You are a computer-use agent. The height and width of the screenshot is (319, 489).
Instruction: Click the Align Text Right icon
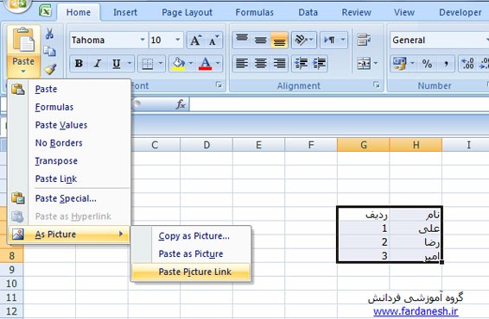tap(279, 64)
